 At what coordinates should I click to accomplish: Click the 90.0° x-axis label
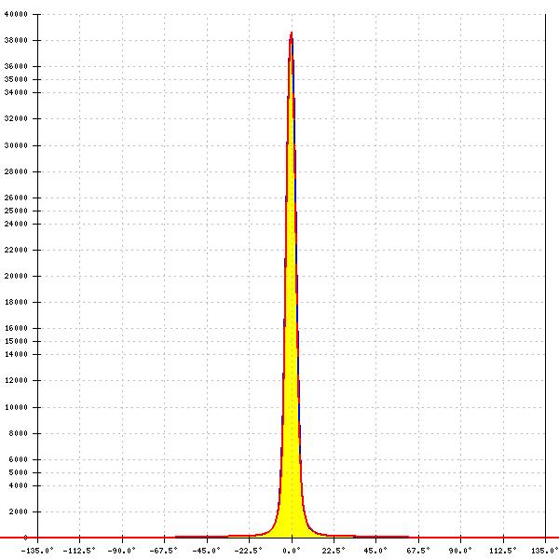point(460,551)
